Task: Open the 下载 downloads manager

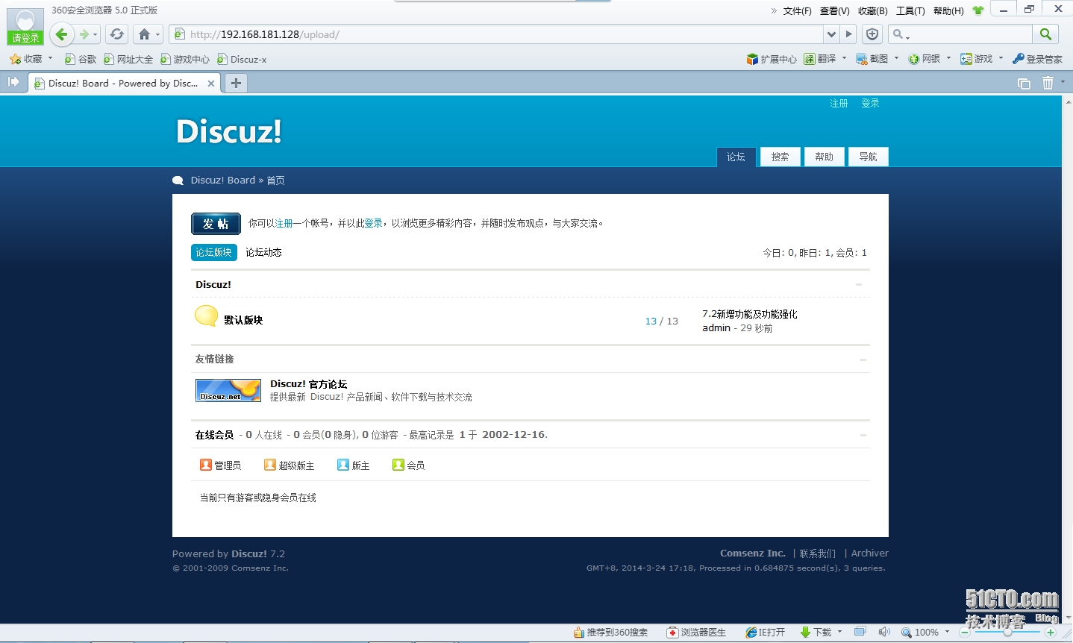Action: [816, 633]
